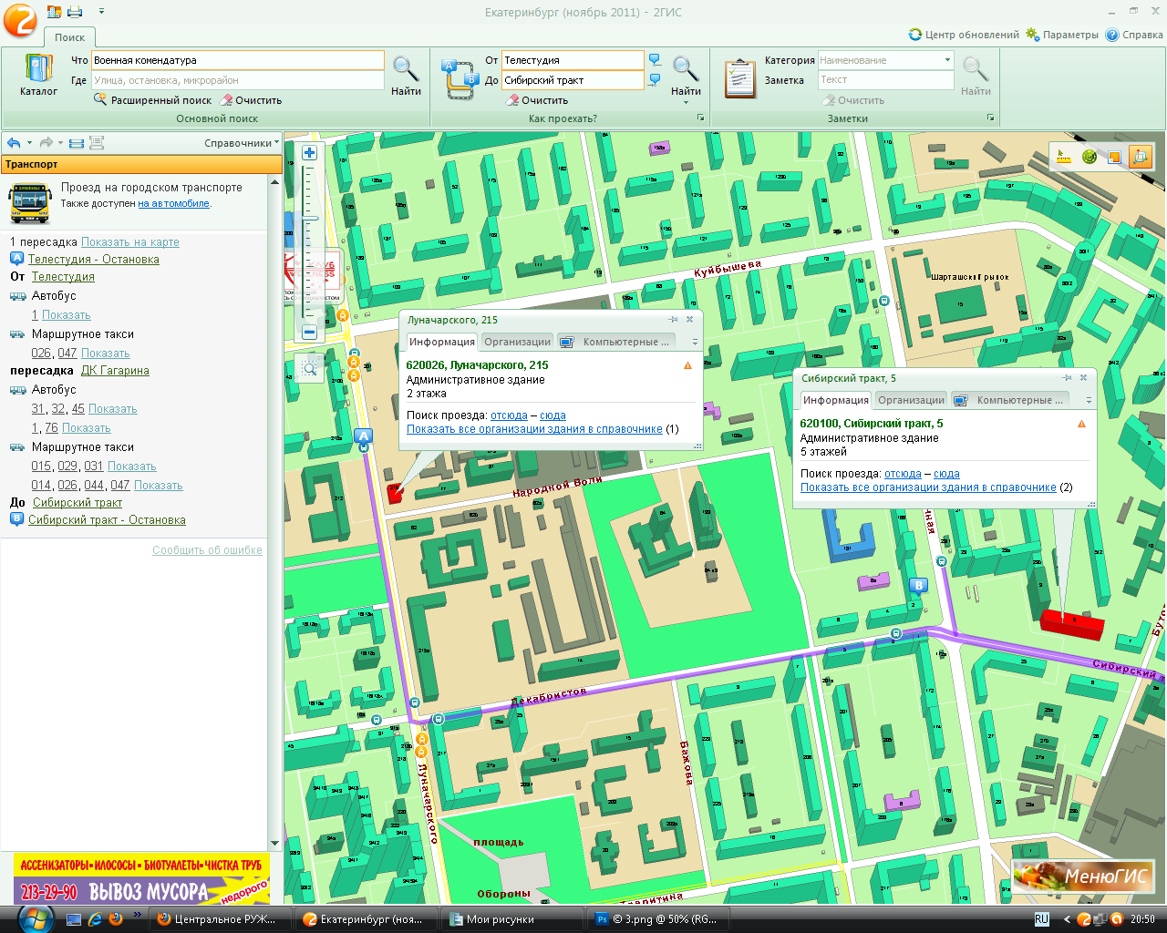Click the print icon in title bar
This screenshot has width=1167, height=933.
tap(75, 12)
